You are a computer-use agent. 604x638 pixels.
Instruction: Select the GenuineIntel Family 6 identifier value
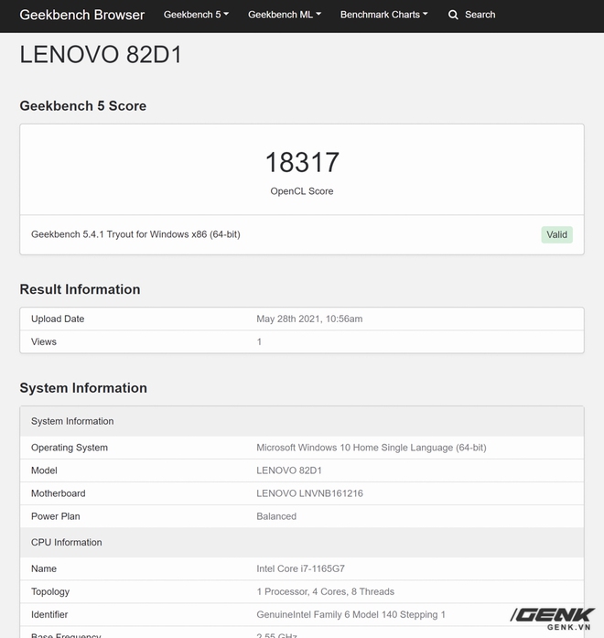351,614
